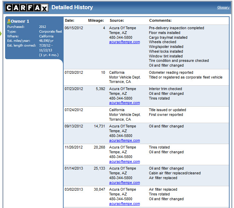Viewport: 234px width, 208px height.
Task: Select acuraoftempe.com link in 03/02/2013 entry
Action: pos(124,204)
